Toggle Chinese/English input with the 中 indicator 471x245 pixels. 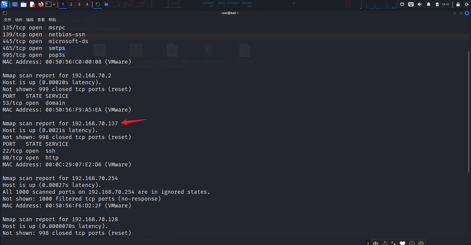376,243
